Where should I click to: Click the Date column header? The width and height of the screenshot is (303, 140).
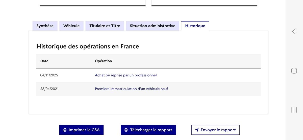click(44, 61)
